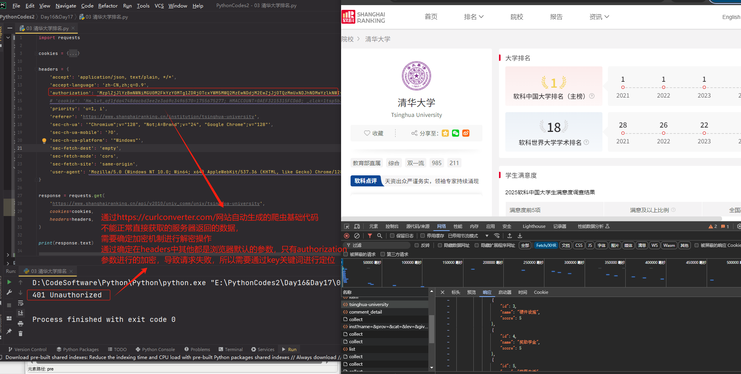This screenshot has height=374, width=741.
Task: Go down the stack trace in Run console
Action: tap(21, 293)
